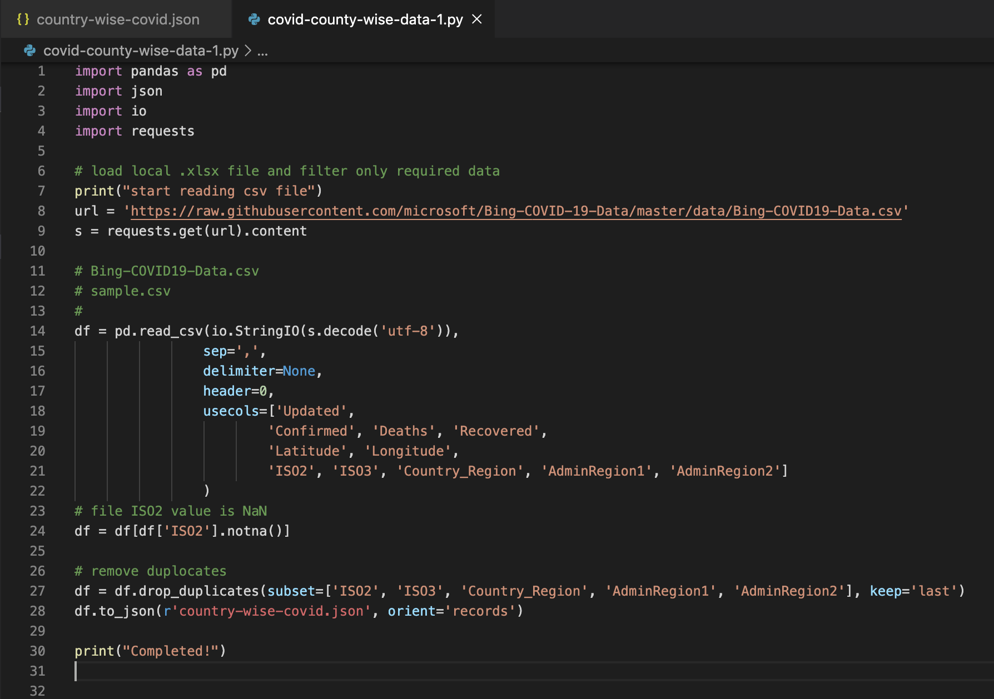Click on 'import io' text
Viewport: 994px width, 699px height.
[111, 111]
